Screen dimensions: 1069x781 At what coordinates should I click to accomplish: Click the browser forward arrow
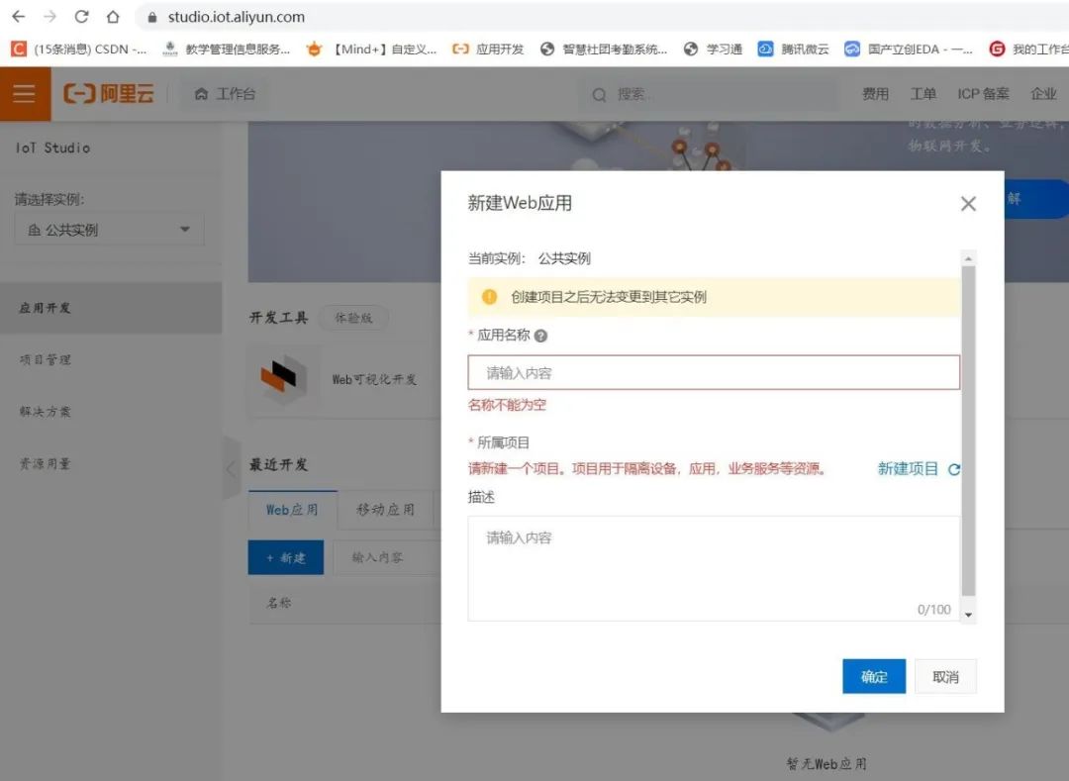point(49,17)
